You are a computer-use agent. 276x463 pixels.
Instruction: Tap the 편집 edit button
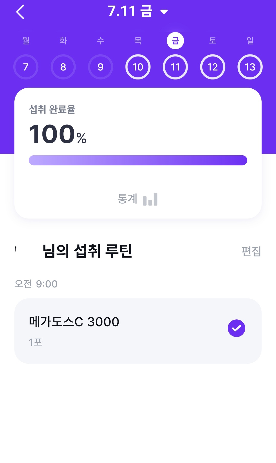[251, 251]
